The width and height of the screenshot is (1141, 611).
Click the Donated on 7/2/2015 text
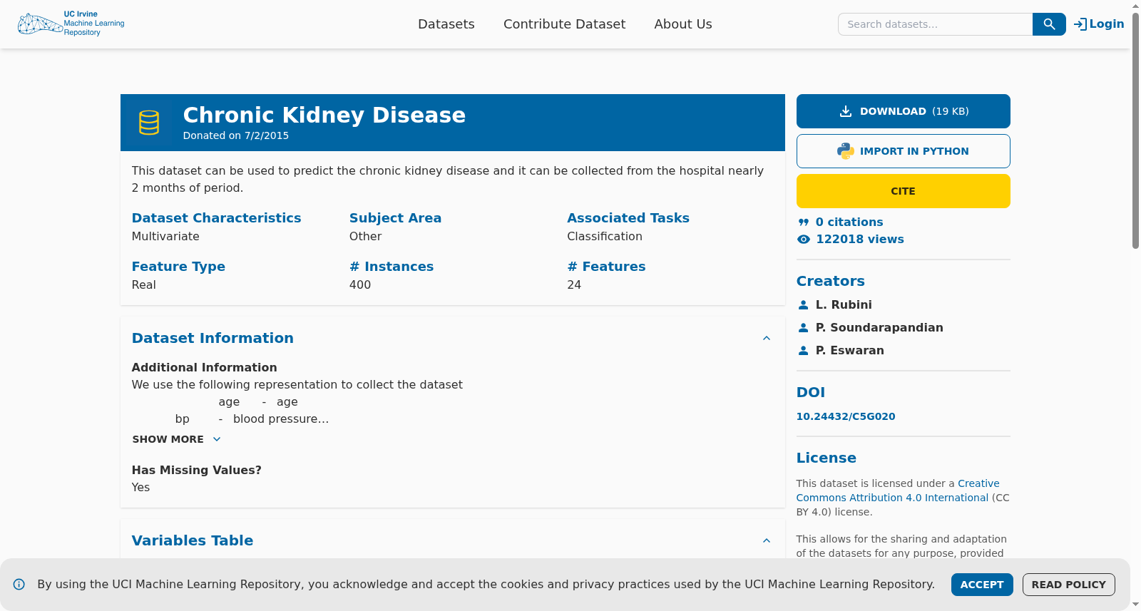click(236, 135)
